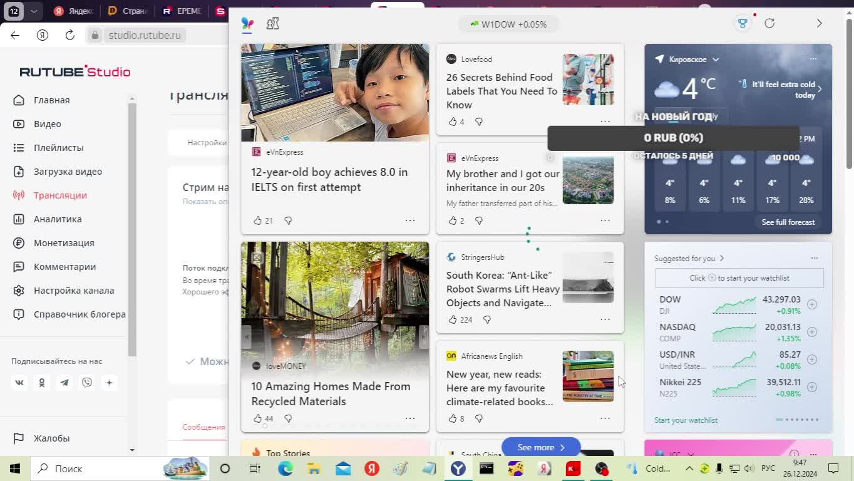
Task: Click the Жалобы flag icon
Action: click(19, 438)
